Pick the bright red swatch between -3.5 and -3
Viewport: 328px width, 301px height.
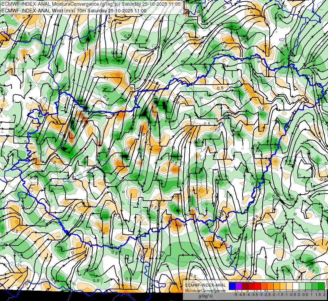pyautogui.click(x=258, y=286)
